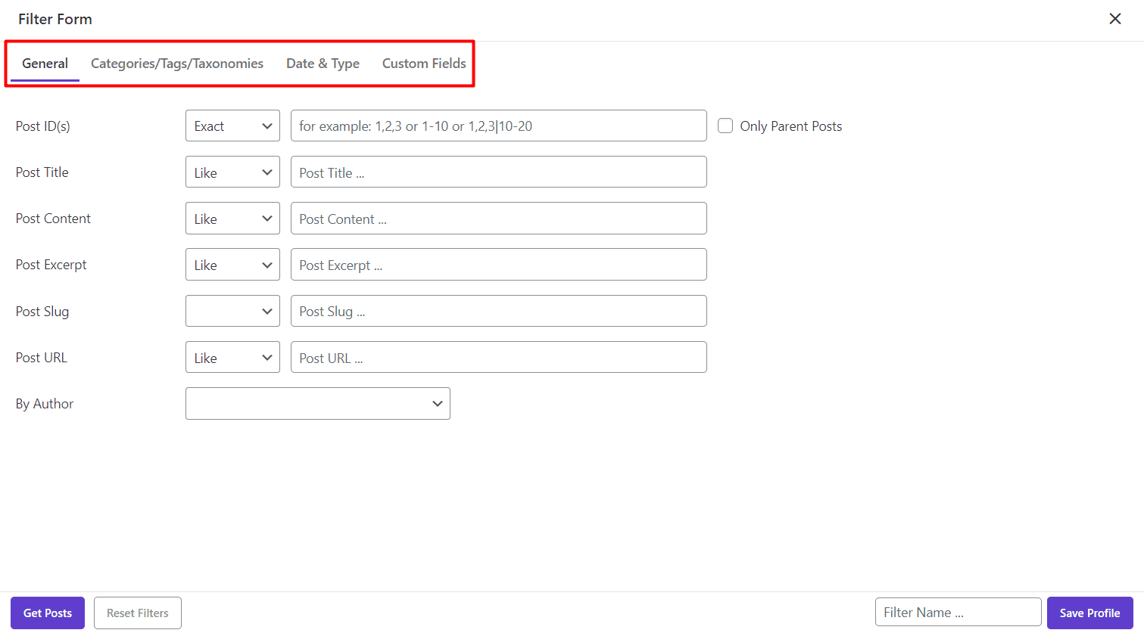Viewport: 1144px width, 633px height.
Task: Click the Reset Filters button
Action: [x=137, y=613]
